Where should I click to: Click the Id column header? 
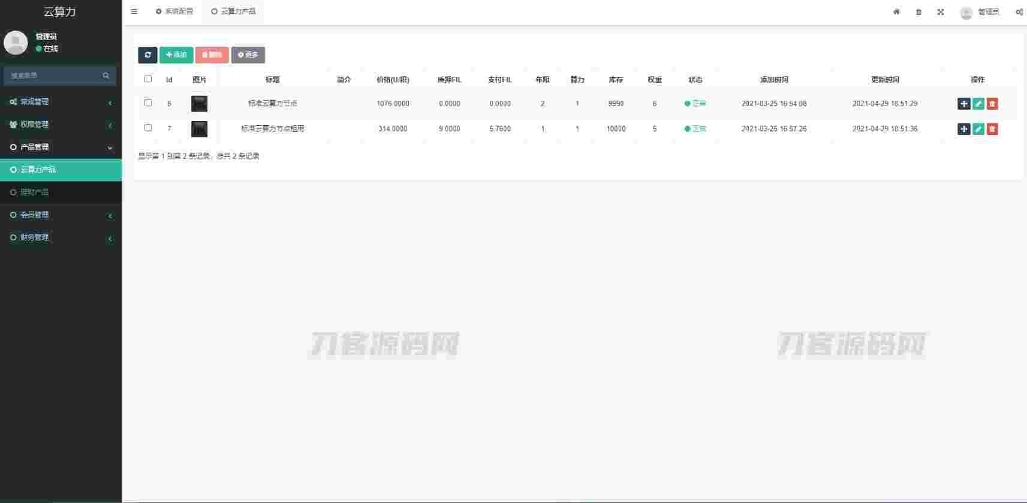point(169,80)
